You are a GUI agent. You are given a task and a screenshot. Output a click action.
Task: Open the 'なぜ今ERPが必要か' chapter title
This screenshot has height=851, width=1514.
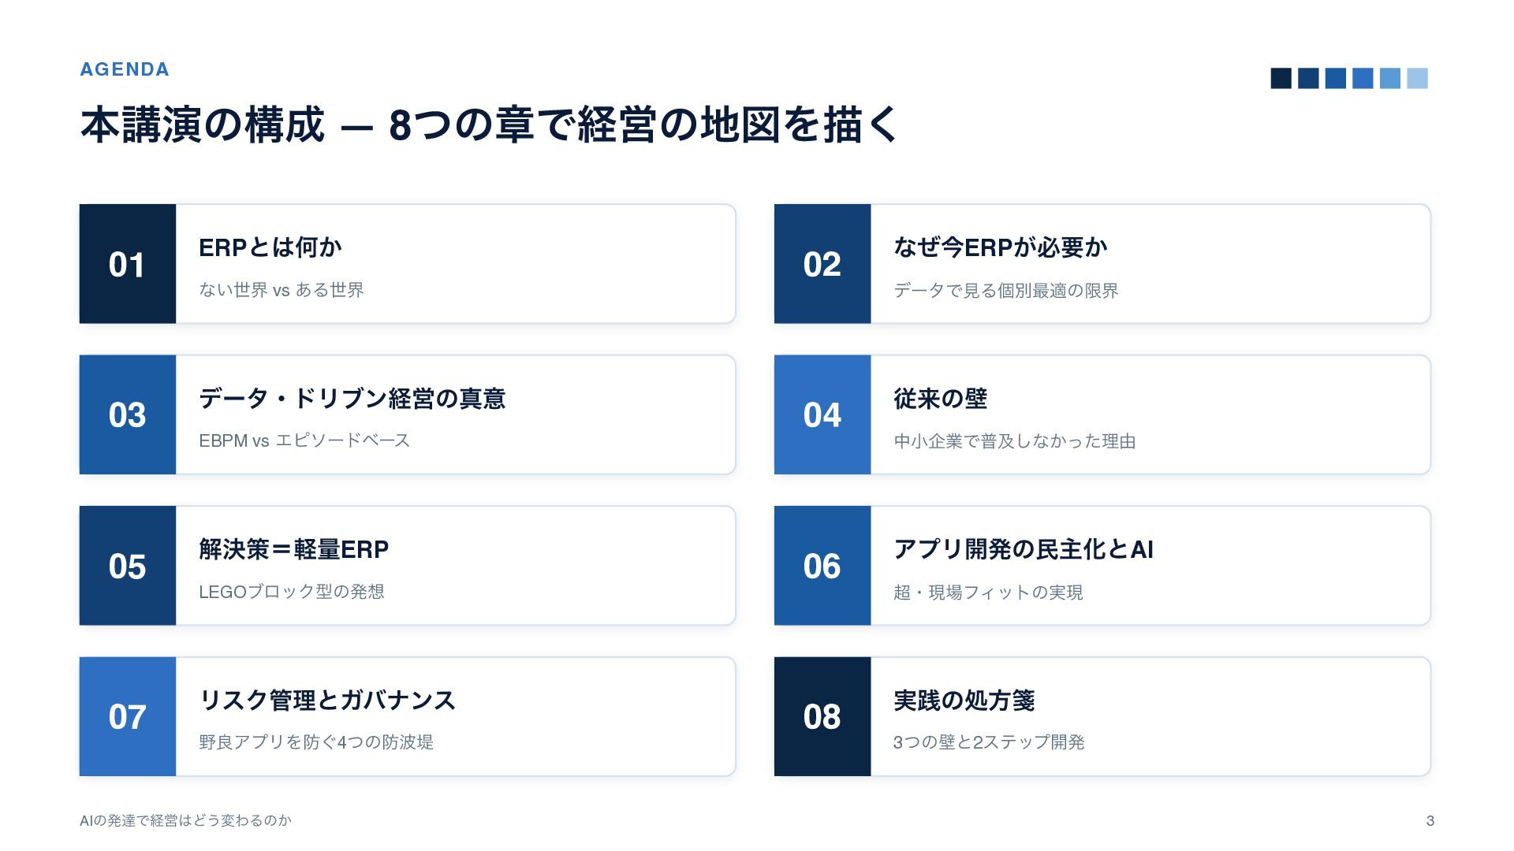1001,247
